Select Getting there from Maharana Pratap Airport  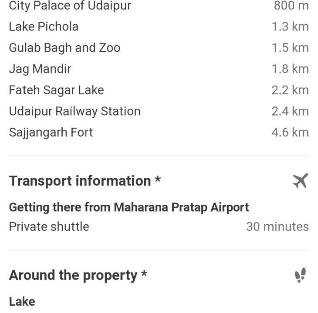[129, 207]
